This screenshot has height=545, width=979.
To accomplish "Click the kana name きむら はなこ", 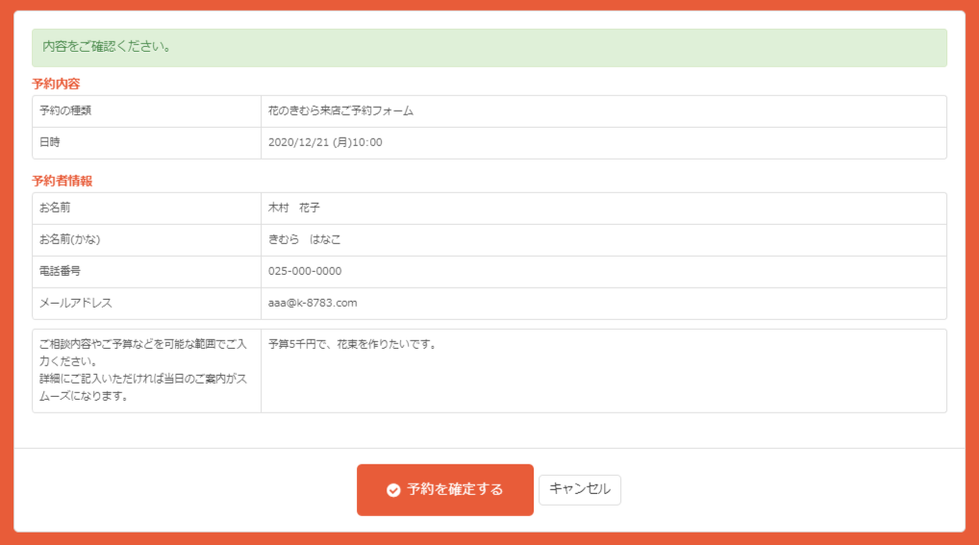I will tap(305, 239).
